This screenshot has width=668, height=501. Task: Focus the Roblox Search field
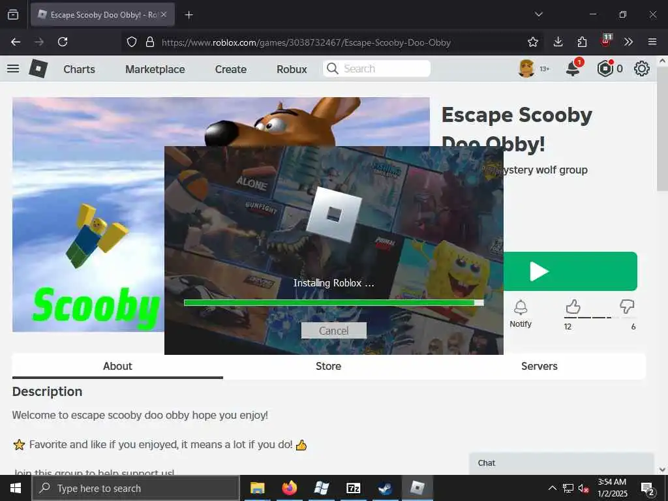[x=376, y=68]
